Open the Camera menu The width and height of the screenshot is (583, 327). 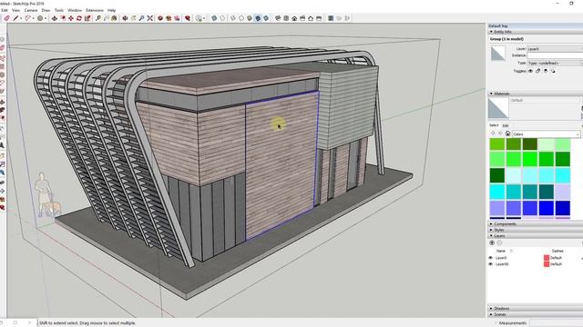coord(31,10)
